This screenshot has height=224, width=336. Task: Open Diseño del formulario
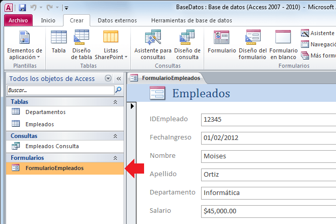(x=253, y=45)
